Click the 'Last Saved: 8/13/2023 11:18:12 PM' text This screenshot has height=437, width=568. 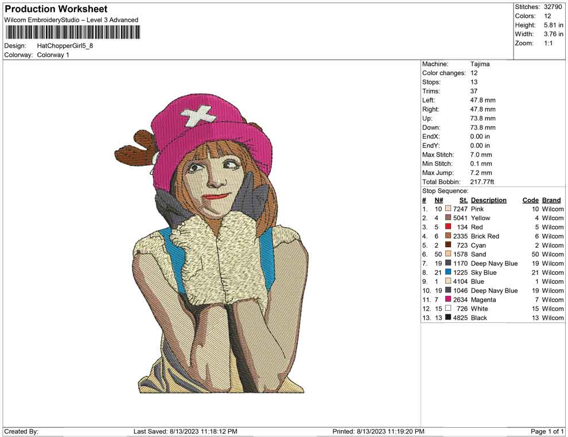[x=185, y=431]
